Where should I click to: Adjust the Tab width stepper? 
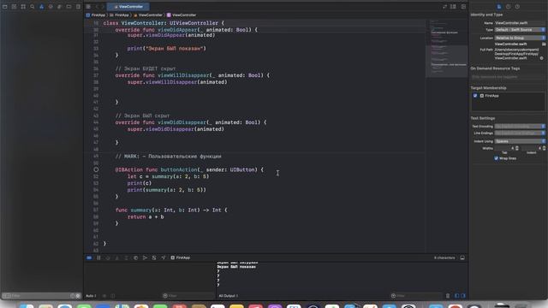tap(517, 148)
